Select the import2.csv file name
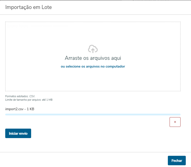The width and height of the screenshot is (191, 167). 14,109
